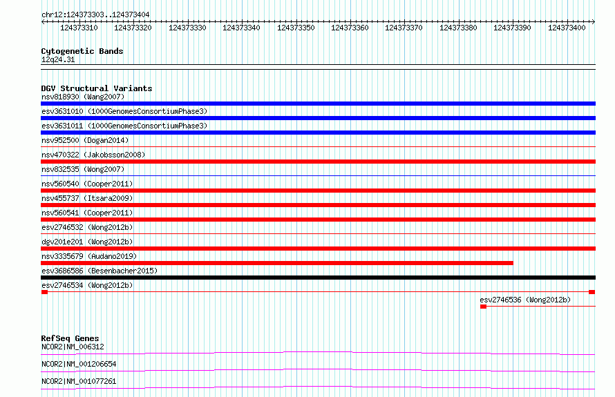Image resolution: width=615 pixels, height=397 pixels.
Task: Click the Cytogenetic Bands track title
Action: (x=82, y=51)
